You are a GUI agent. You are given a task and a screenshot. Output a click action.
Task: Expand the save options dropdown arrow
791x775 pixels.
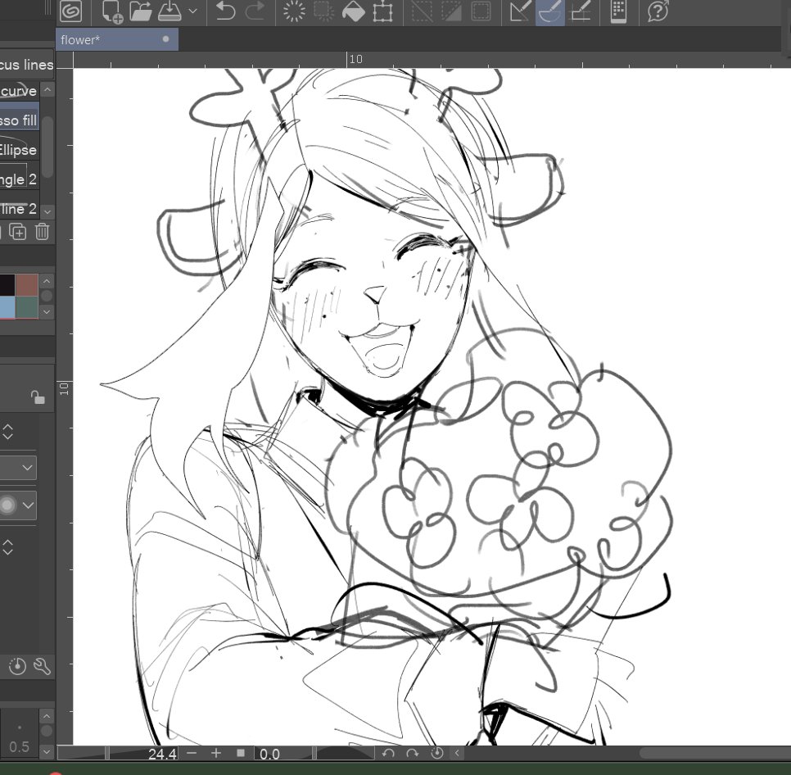coord(192,11)
